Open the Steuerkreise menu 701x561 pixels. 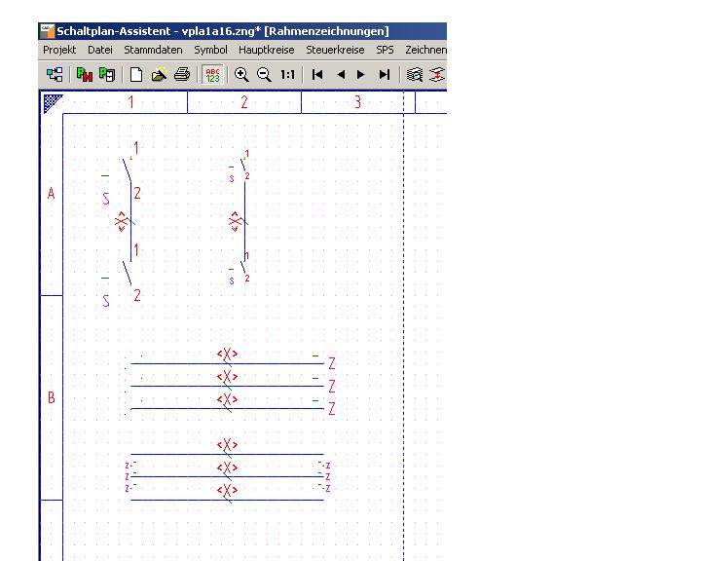(x=335, y=50)
